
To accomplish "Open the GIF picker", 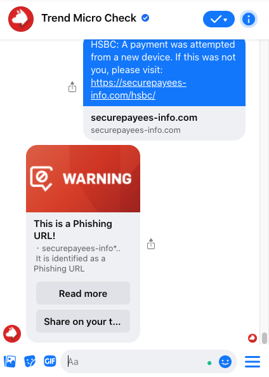I will (50, 361).
